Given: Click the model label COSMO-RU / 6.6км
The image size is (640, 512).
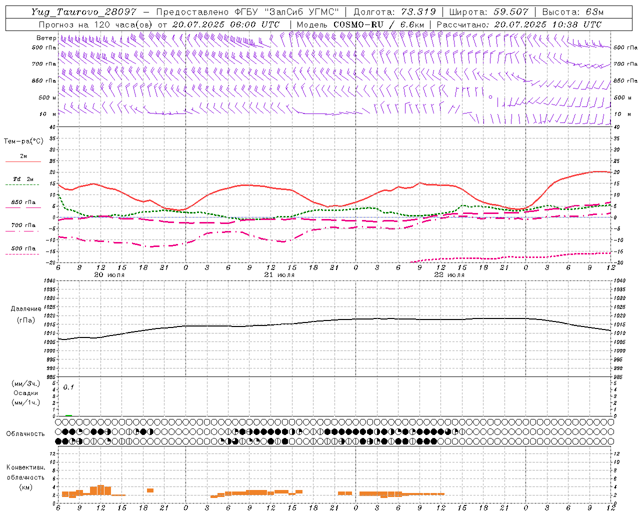Looking at the screenshot, I should coord(379,24).
